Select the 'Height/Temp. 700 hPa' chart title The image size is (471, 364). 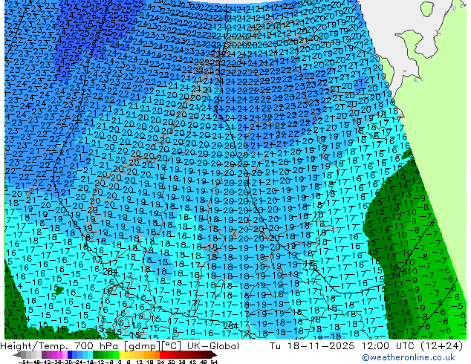coord(61,346)
